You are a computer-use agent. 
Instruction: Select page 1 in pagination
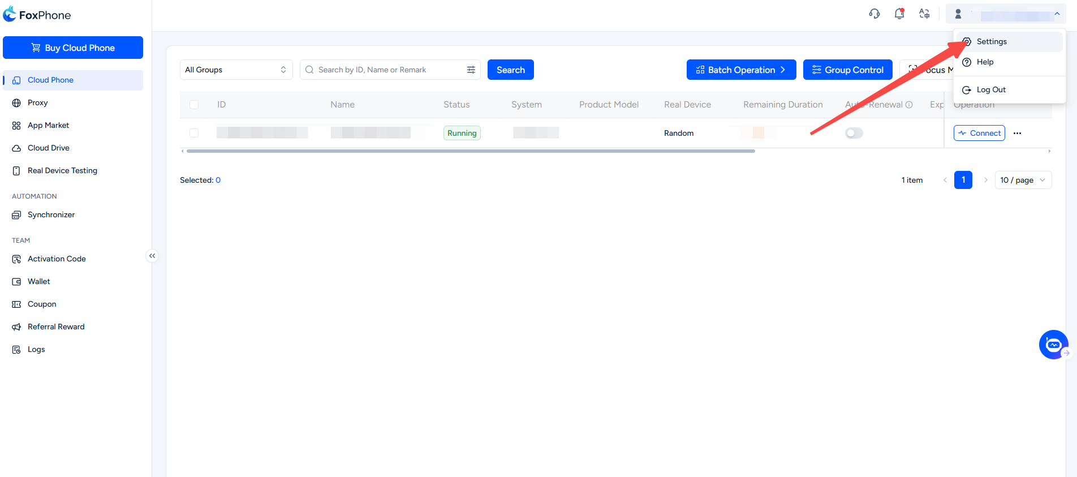click(963, 180)
